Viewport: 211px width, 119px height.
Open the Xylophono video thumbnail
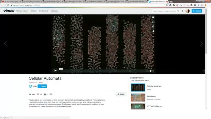(x=138, y=98)
